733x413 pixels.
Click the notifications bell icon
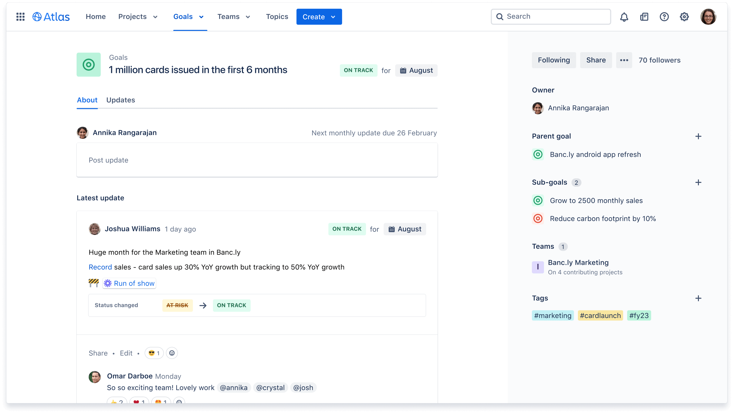(624, 17)
